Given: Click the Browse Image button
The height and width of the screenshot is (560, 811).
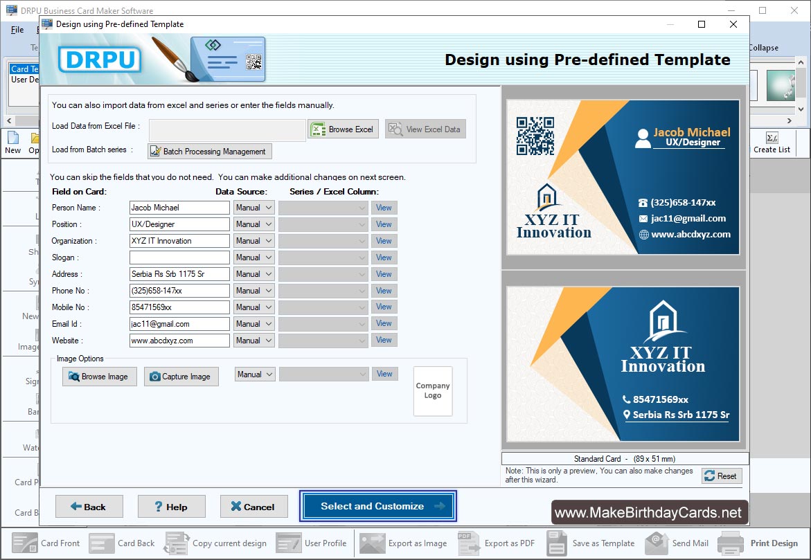Looking at the screenshot, I should [99, 377].
